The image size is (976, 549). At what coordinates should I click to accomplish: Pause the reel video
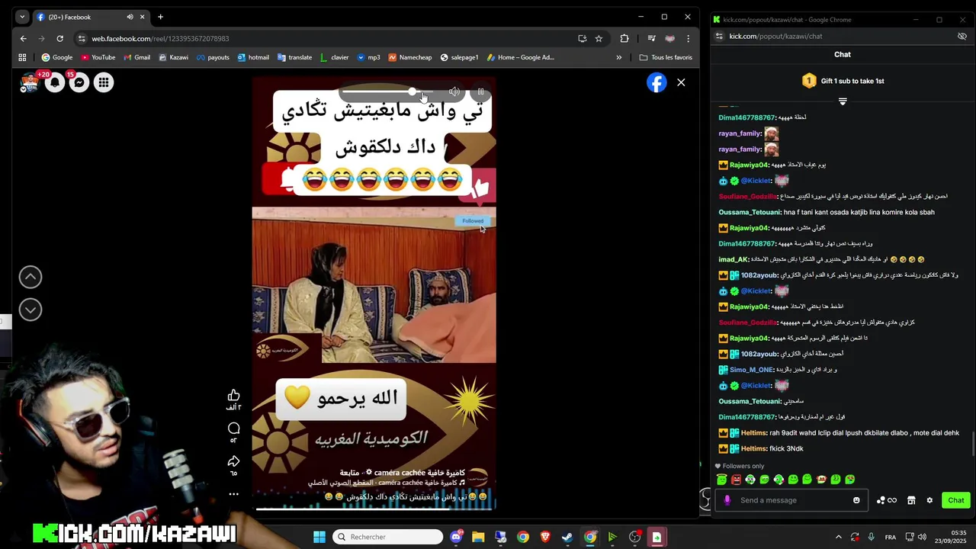[480, 91]
